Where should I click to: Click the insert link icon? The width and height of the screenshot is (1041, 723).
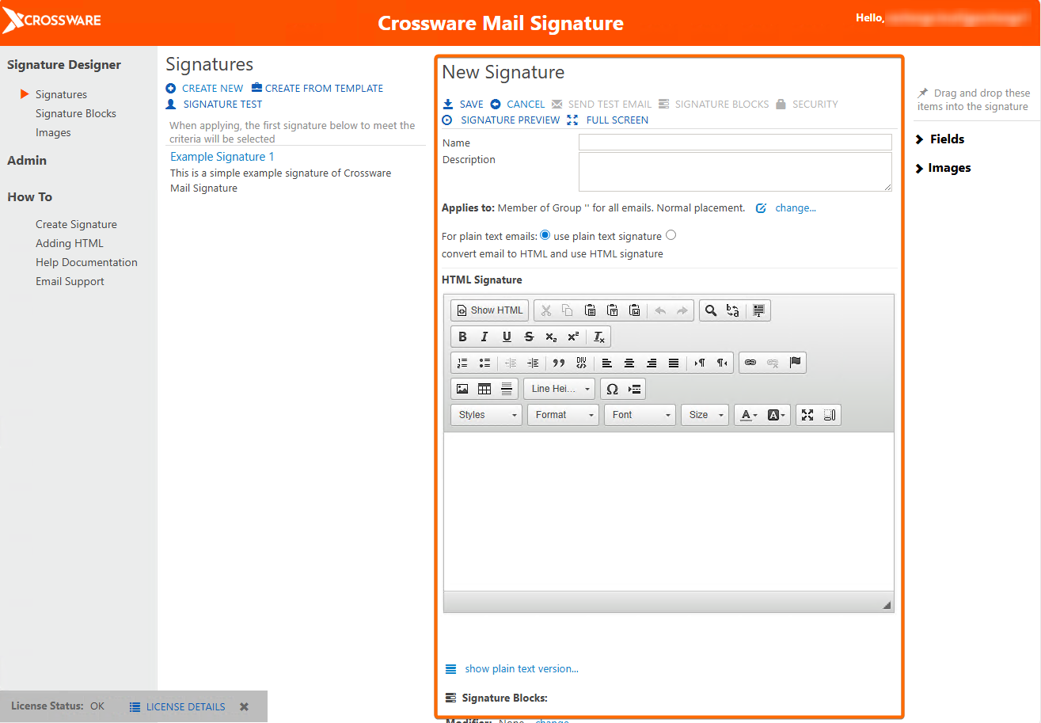point(750,363)
